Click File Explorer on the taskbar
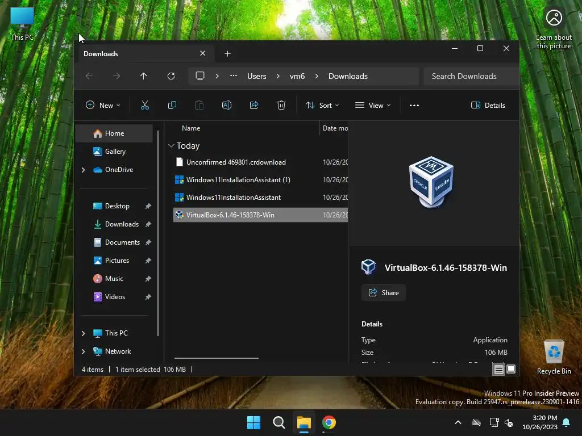 pyautogui.click(x=304, y=422)
